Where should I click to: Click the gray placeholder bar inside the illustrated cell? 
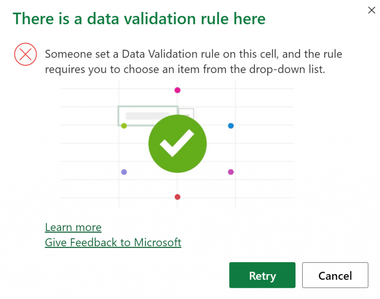147,116
